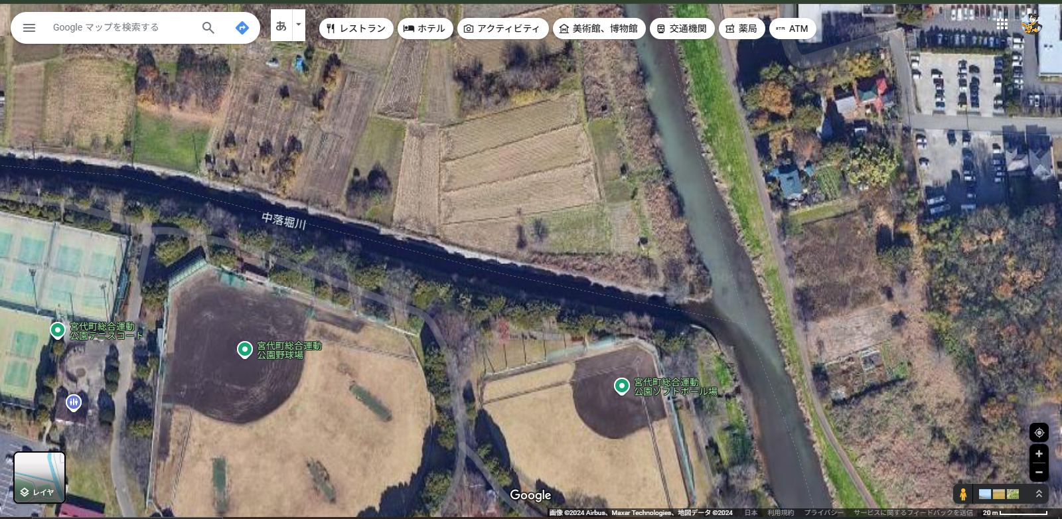Toggle the あ Japanese input mode button

(281, 25)
